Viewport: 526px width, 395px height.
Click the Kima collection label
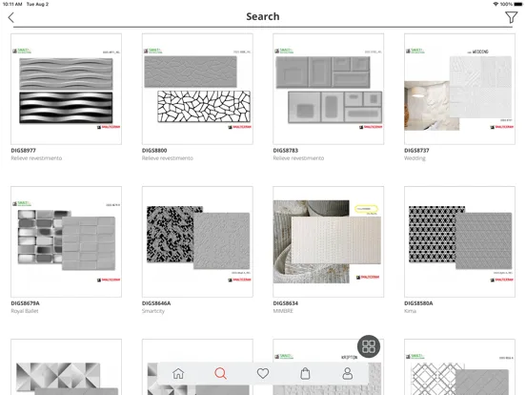pyautogui.click(x=411, y=311)
